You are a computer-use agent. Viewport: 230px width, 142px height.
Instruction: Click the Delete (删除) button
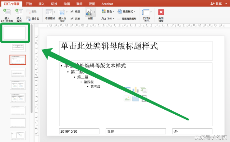(31, 12)
